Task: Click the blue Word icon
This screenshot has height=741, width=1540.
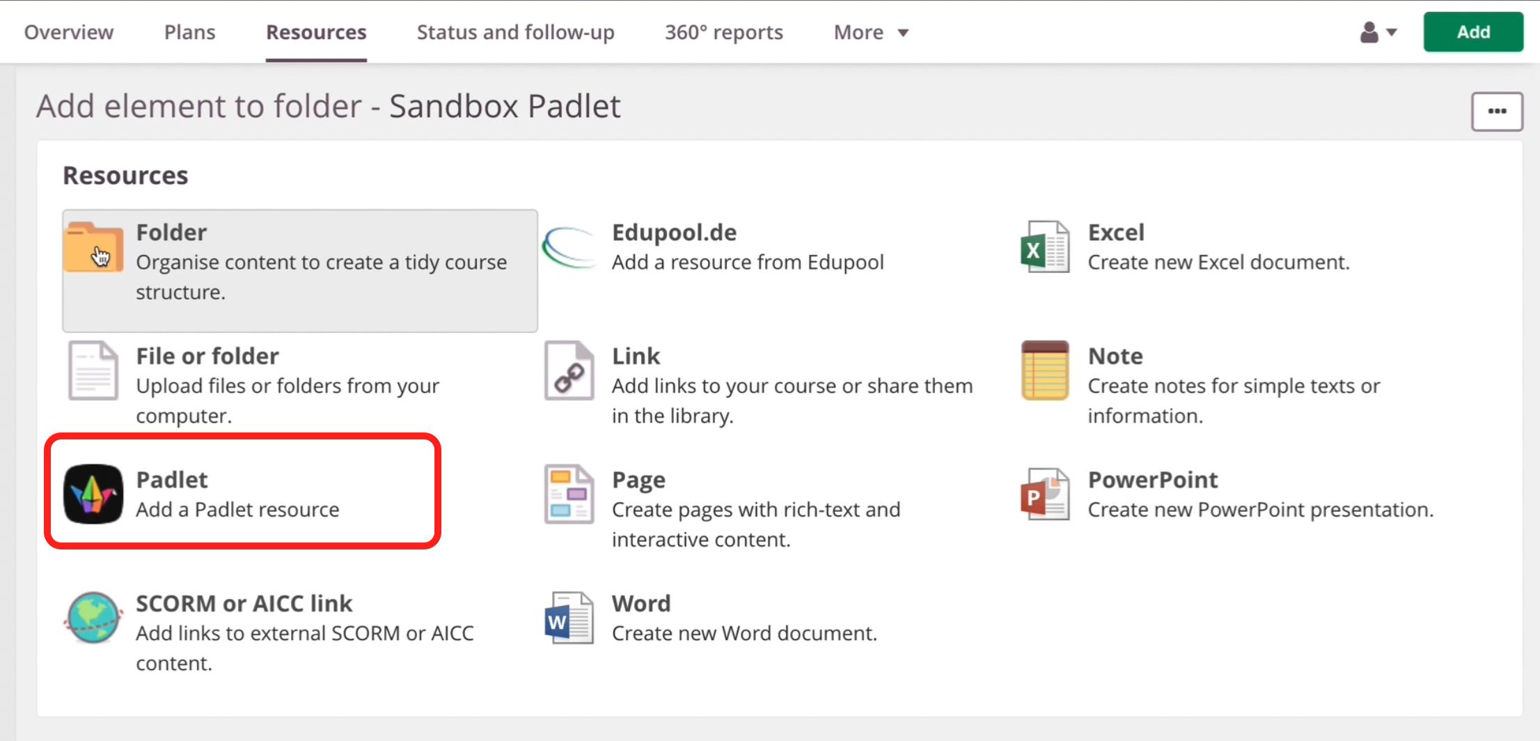Action: coord(569,618)
